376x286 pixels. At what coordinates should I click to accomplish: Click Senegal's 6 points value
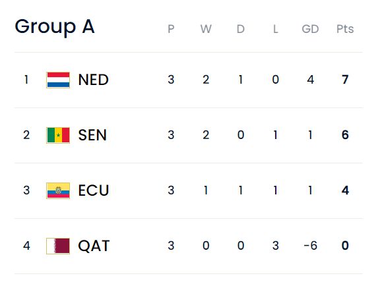(345, 135)
